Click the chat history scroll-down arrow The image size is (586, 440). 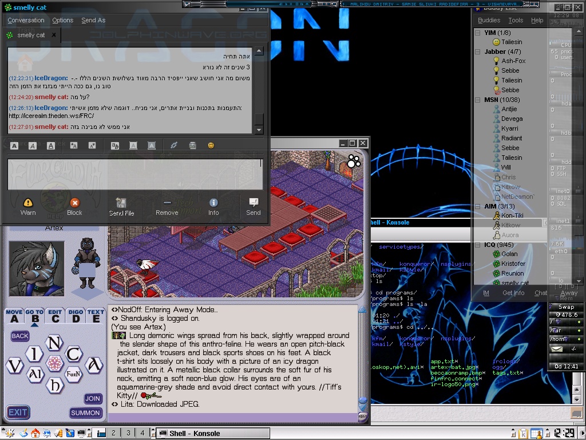tap(259, 130)
